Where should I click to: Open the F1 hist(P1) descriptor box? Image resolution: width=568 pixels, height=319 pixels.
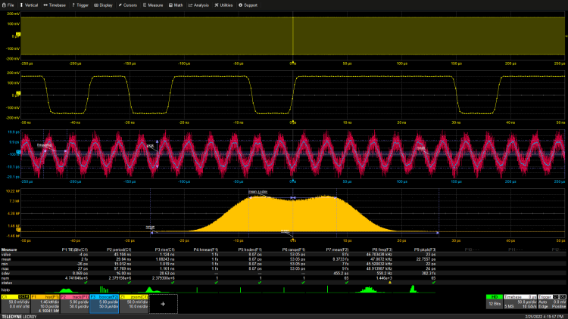coord(45,304)
